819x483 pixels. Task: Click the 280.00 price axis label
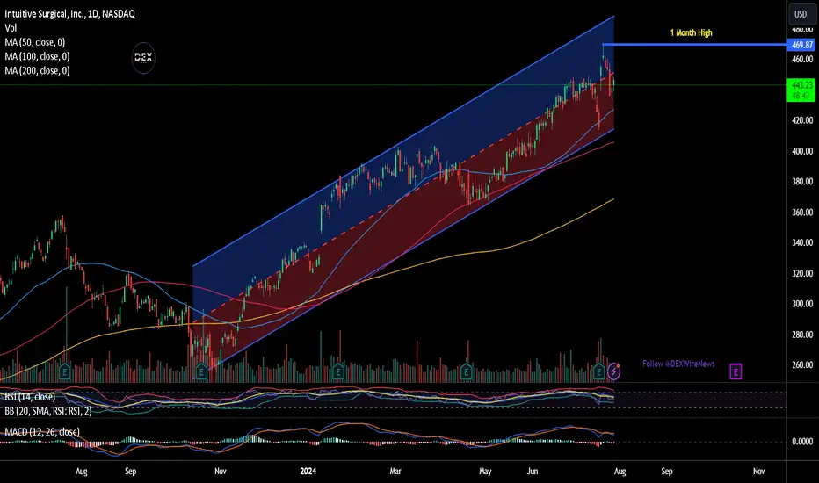(802, 335)
